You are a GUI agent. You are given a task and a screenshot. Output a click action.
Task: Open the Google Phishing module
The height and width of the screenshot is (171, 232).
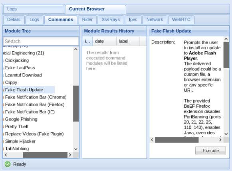pyautogui.click(x=21, y=119)
